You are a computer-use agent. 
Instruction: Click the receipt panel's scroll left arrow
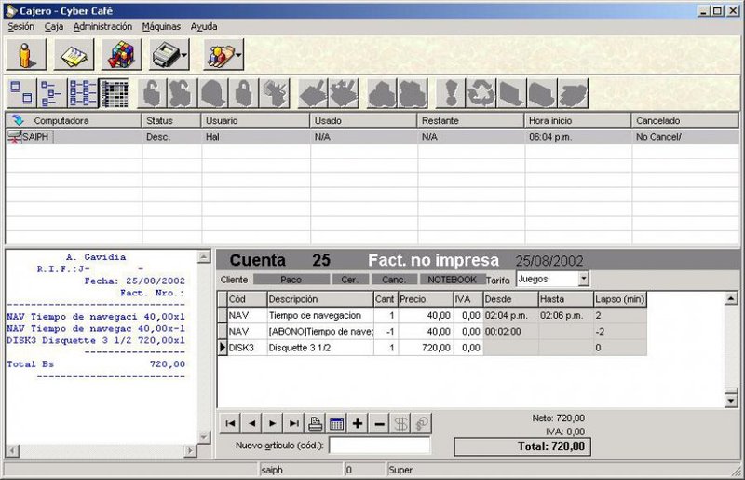point(13,450)
